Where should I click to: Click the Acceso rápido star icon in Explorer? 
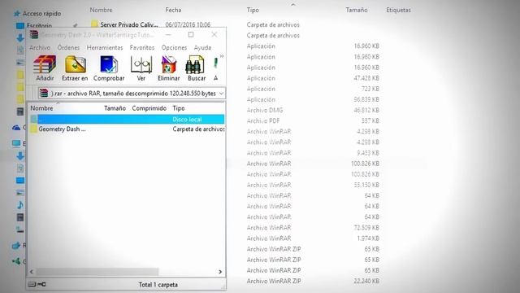(x=17, y=14)
